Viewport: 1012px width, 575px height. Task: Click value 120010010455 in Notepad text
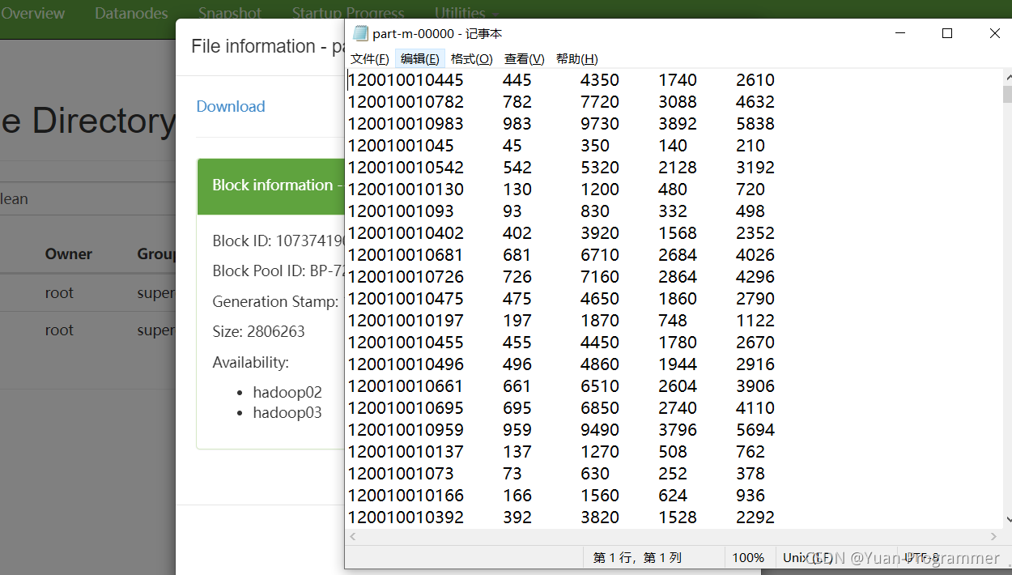406,343
